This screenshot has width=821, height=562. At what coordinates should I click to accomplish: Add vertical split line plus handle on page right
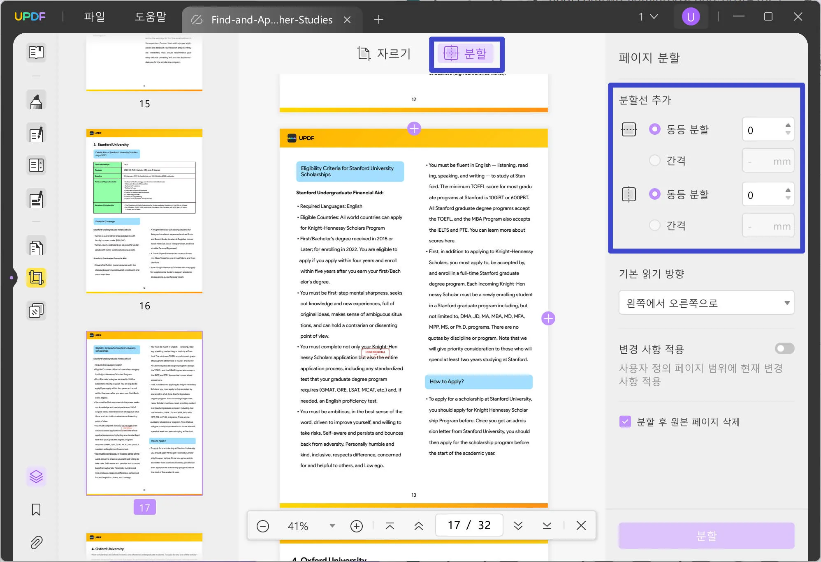548,318
